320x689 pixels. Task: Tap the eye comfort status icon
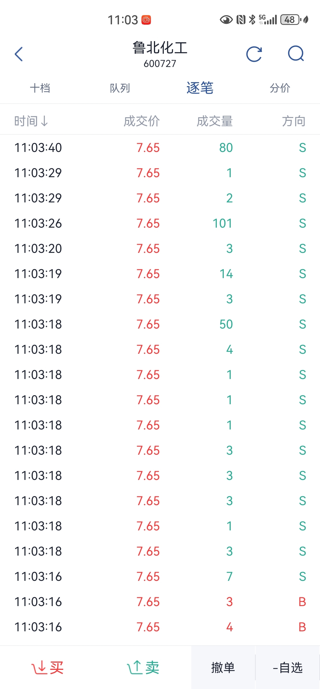(226, 20)
